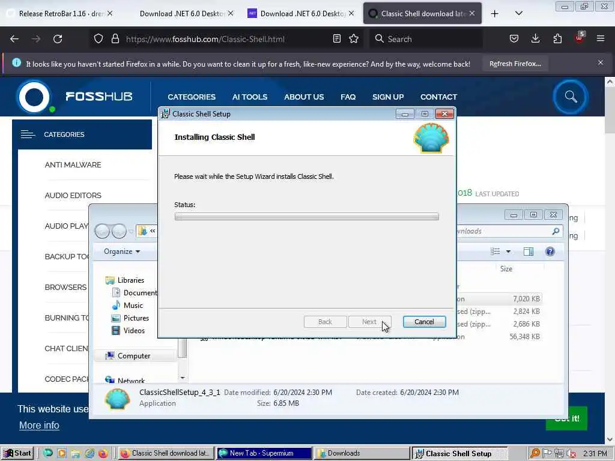
Task: Click the site padlock security icon
Action: point(115,39)
